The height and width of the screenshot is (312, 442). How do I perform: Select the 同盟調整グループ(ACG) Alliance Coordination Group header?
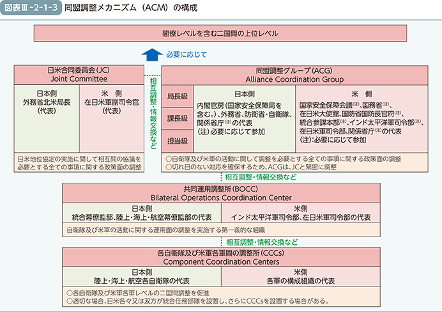coord(294,75)
